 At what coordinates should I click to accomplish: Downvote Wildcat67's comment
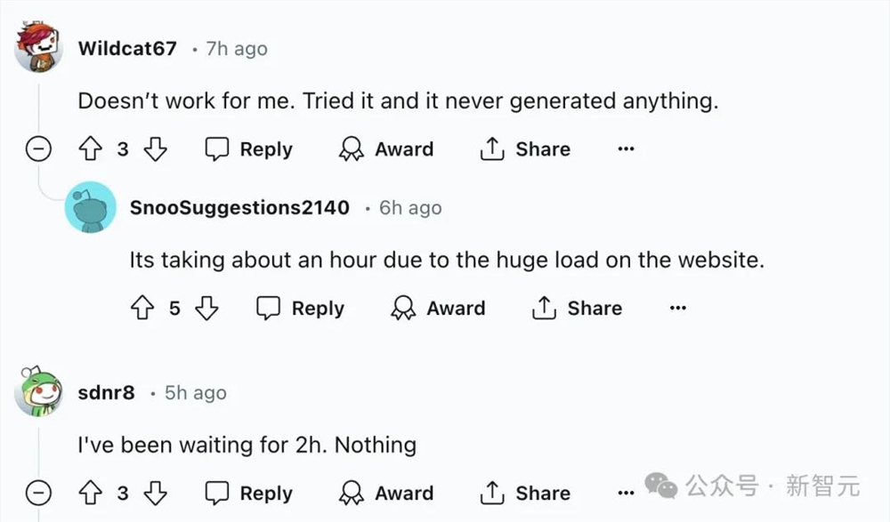156,149
